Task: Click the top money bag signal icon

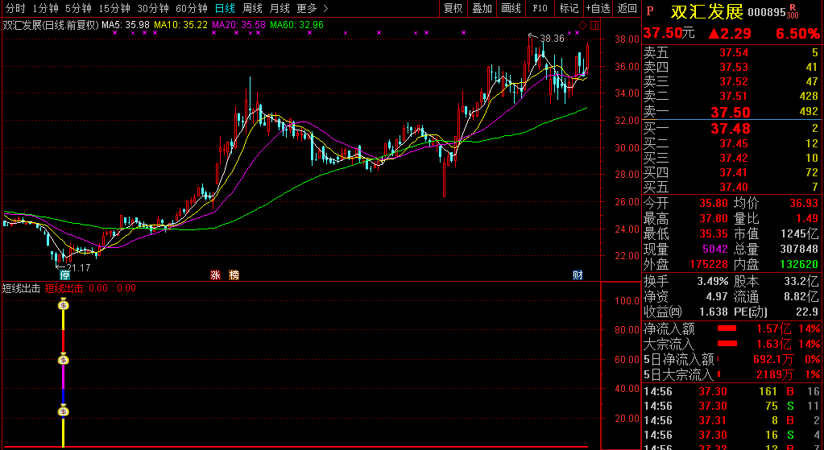Action: click(64, 304)
